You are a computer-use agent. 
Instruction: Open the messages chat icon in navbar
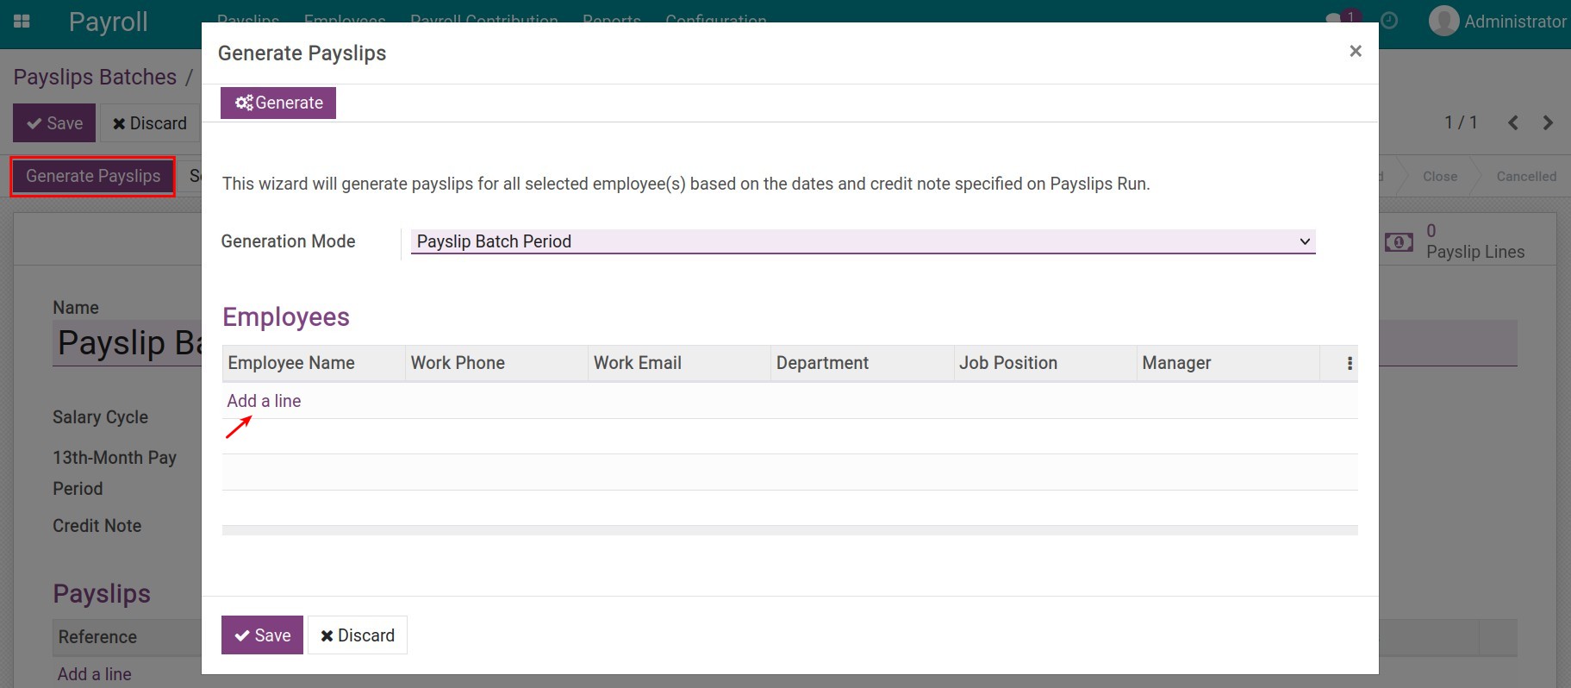pyautogui.click(x=1334, y=19)
